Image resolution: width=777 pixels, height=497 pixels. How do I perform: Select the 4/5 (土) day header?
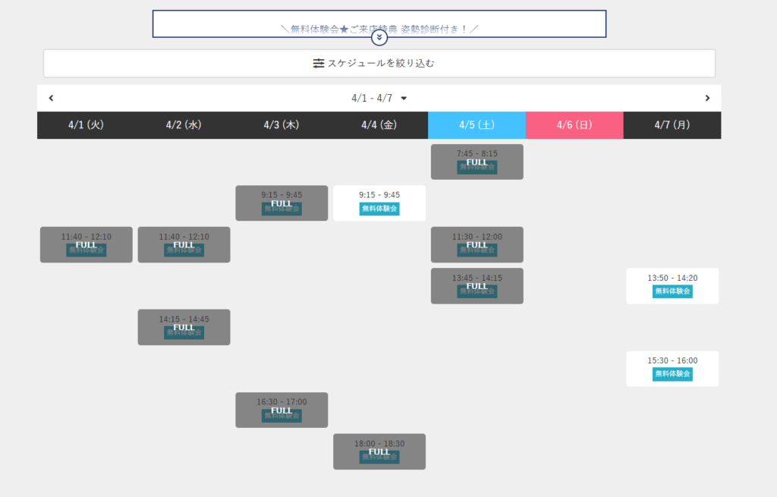(x=477, y=125)
